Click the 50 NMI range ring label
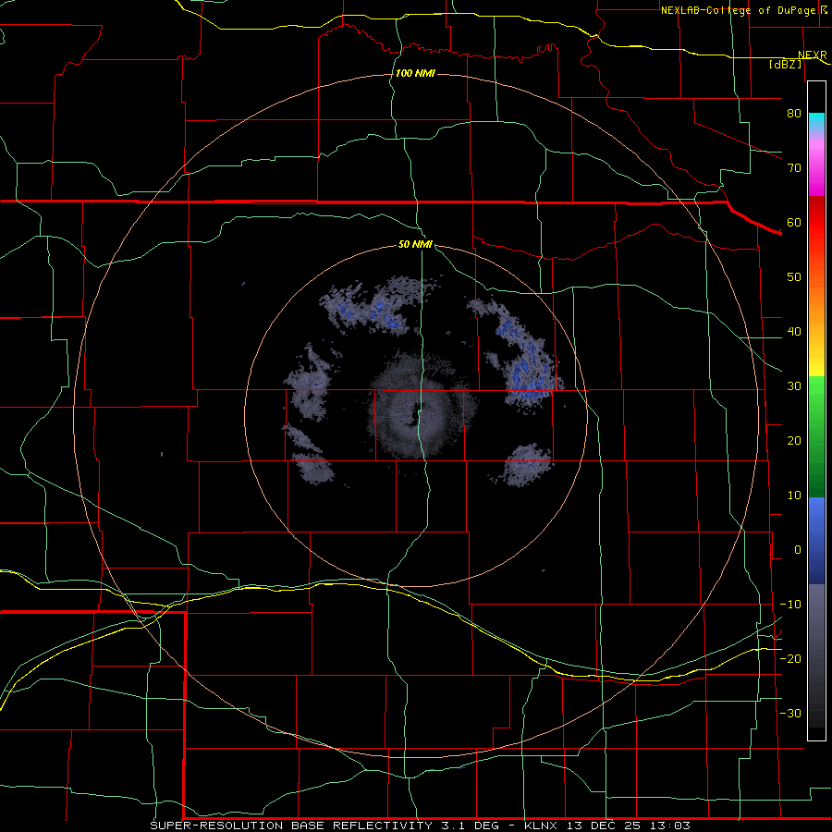The height and width of the screenshot is (832, 832). [x=415, y=244]
